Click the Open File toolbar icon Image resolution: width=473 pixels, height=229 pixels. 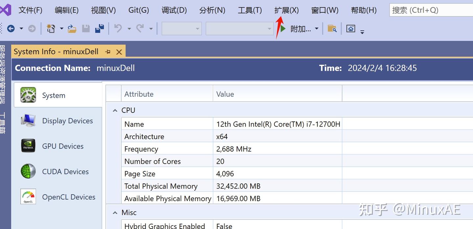pyautogui.click(x=72, y=29)
